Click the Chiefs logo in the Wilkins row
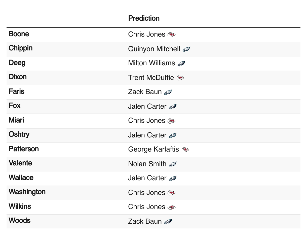Image resolution: width=307 pixels, height=235 pixels. 171,207
